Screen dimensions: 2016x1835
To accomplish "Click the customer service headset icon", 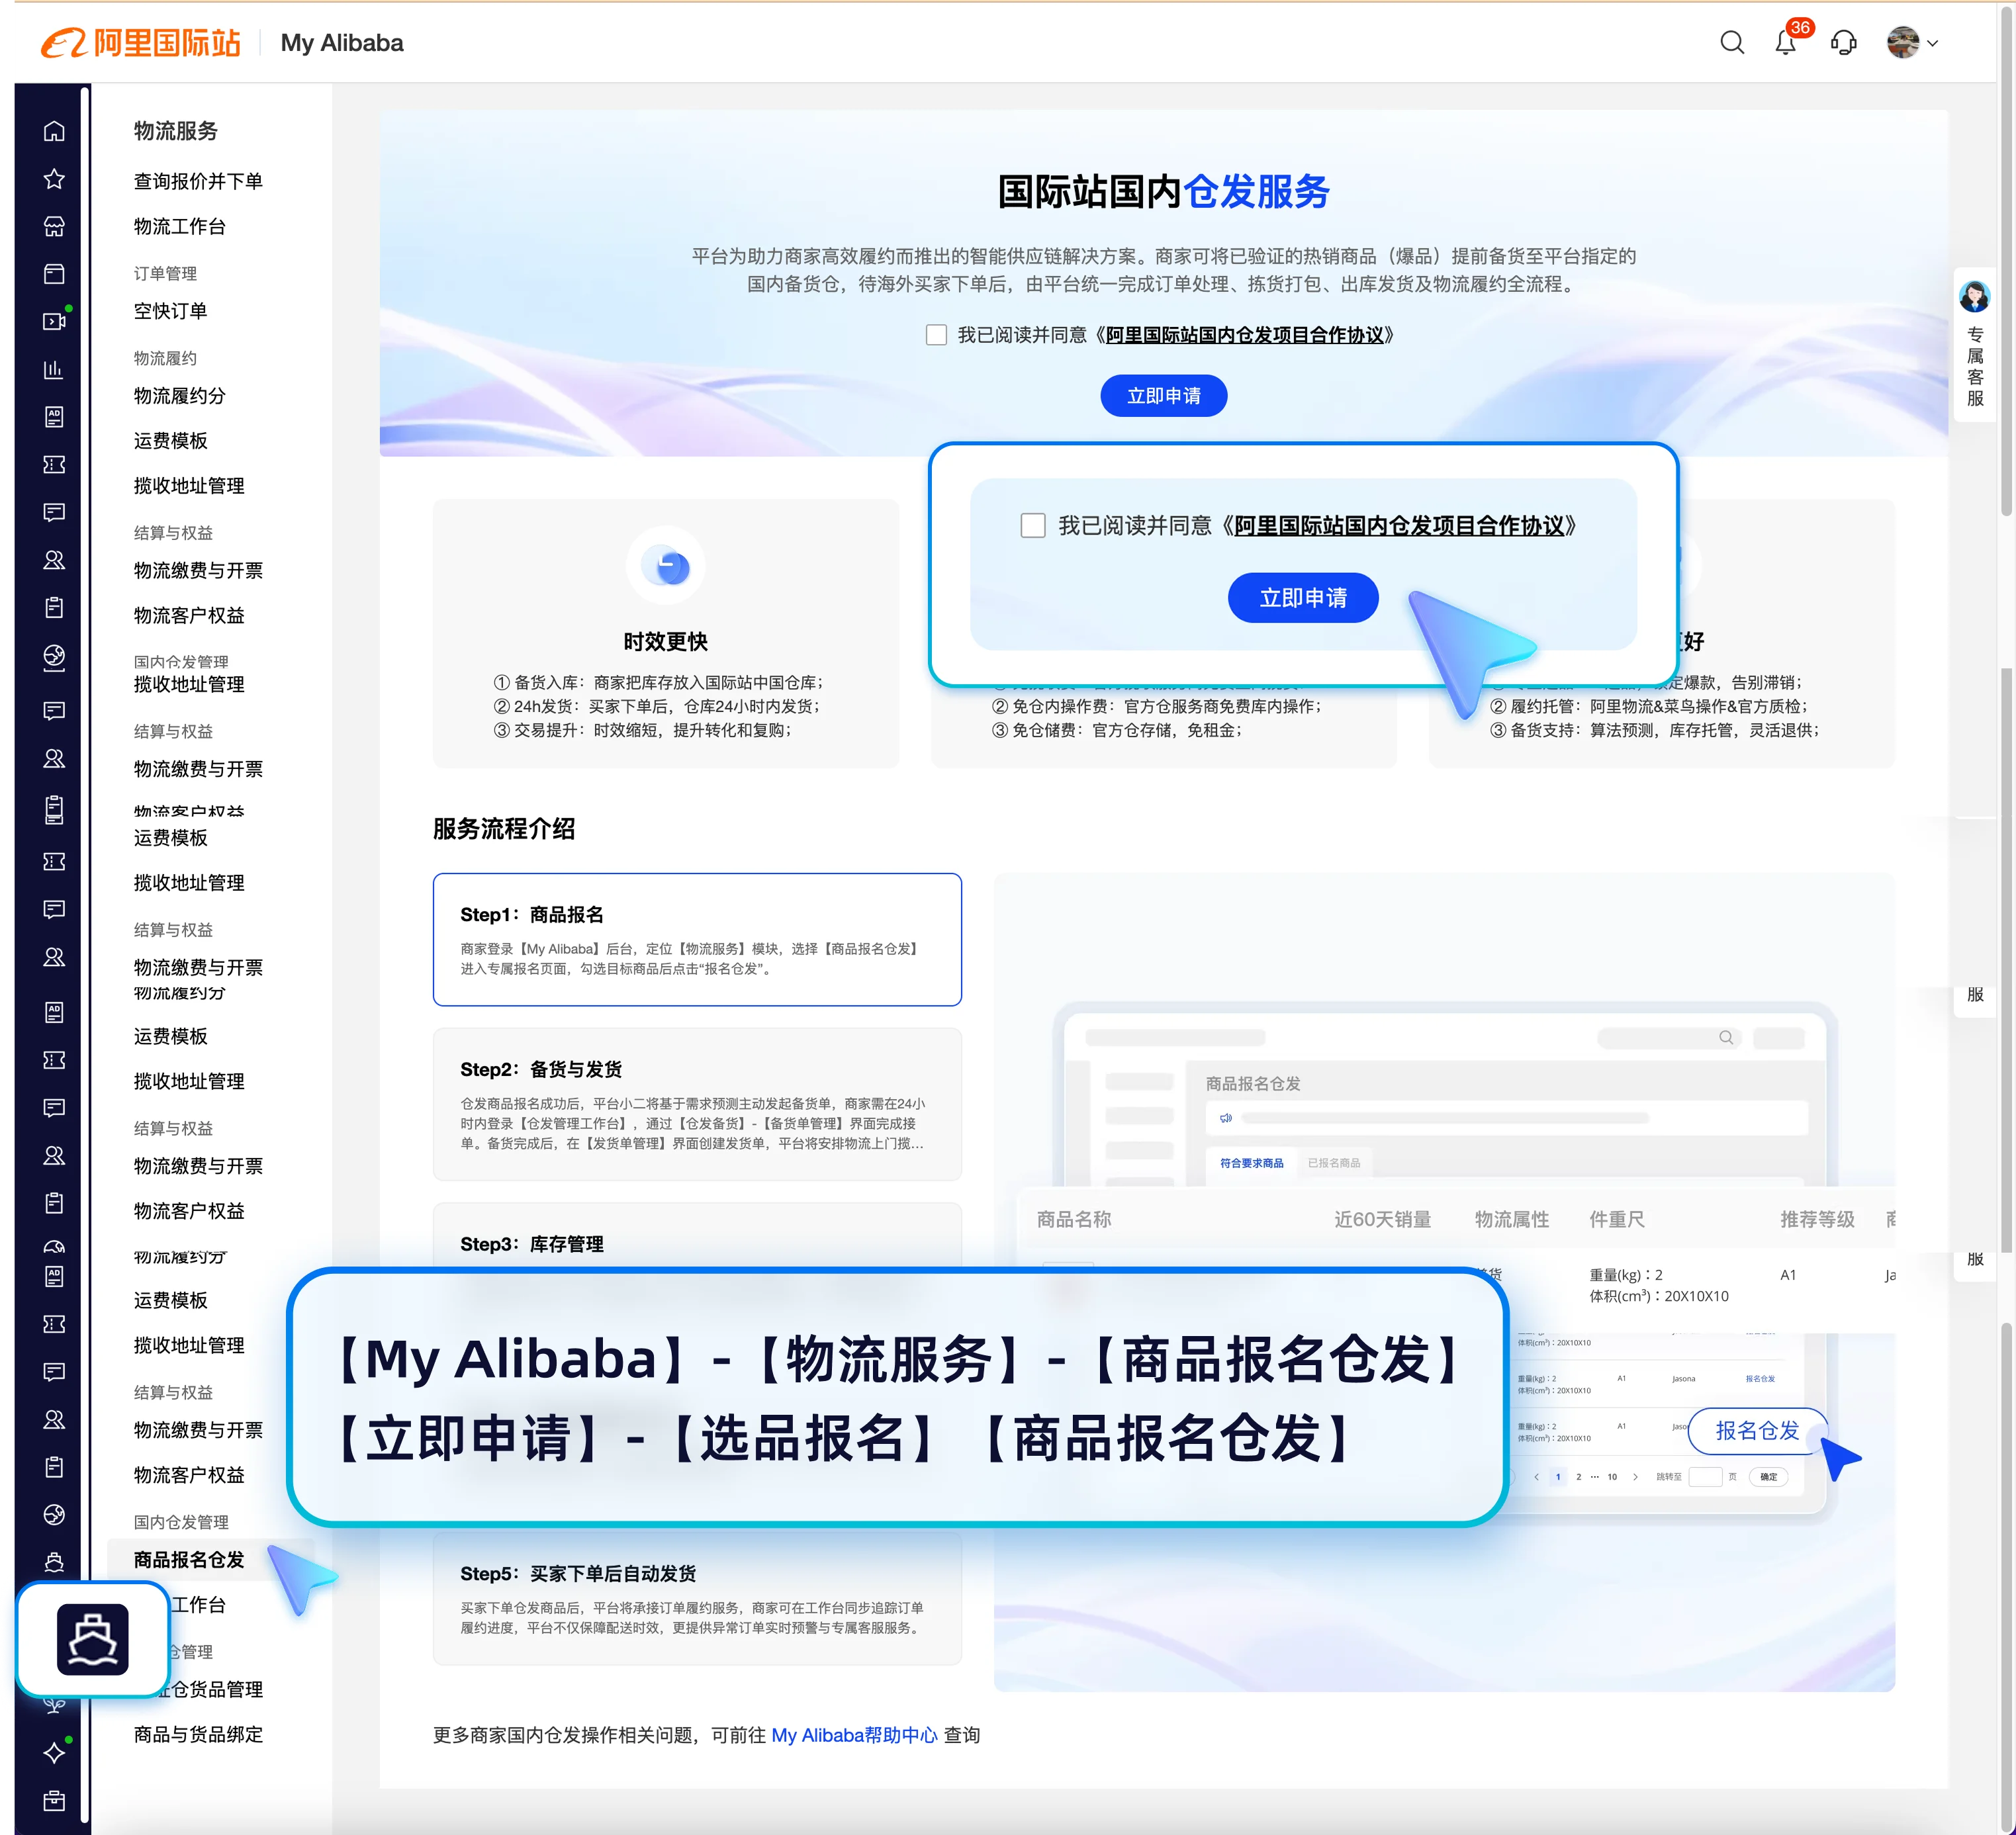I will pos(1843,43).
